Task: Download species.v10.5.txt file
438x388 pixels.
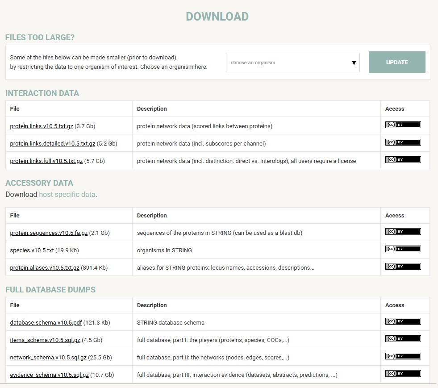Action: 32,250
